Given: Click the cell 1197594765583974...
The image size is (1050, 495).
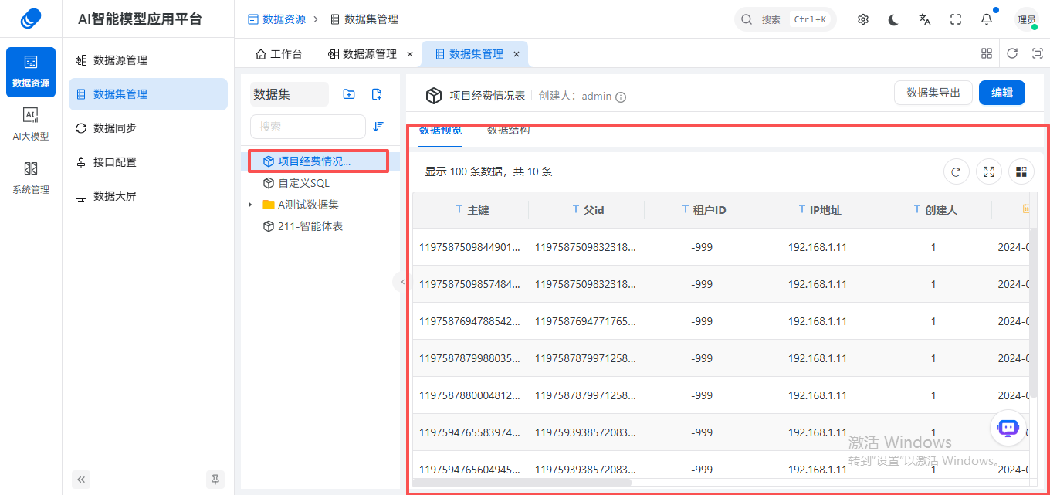Looking at the screenshot, I should [470, 432].
